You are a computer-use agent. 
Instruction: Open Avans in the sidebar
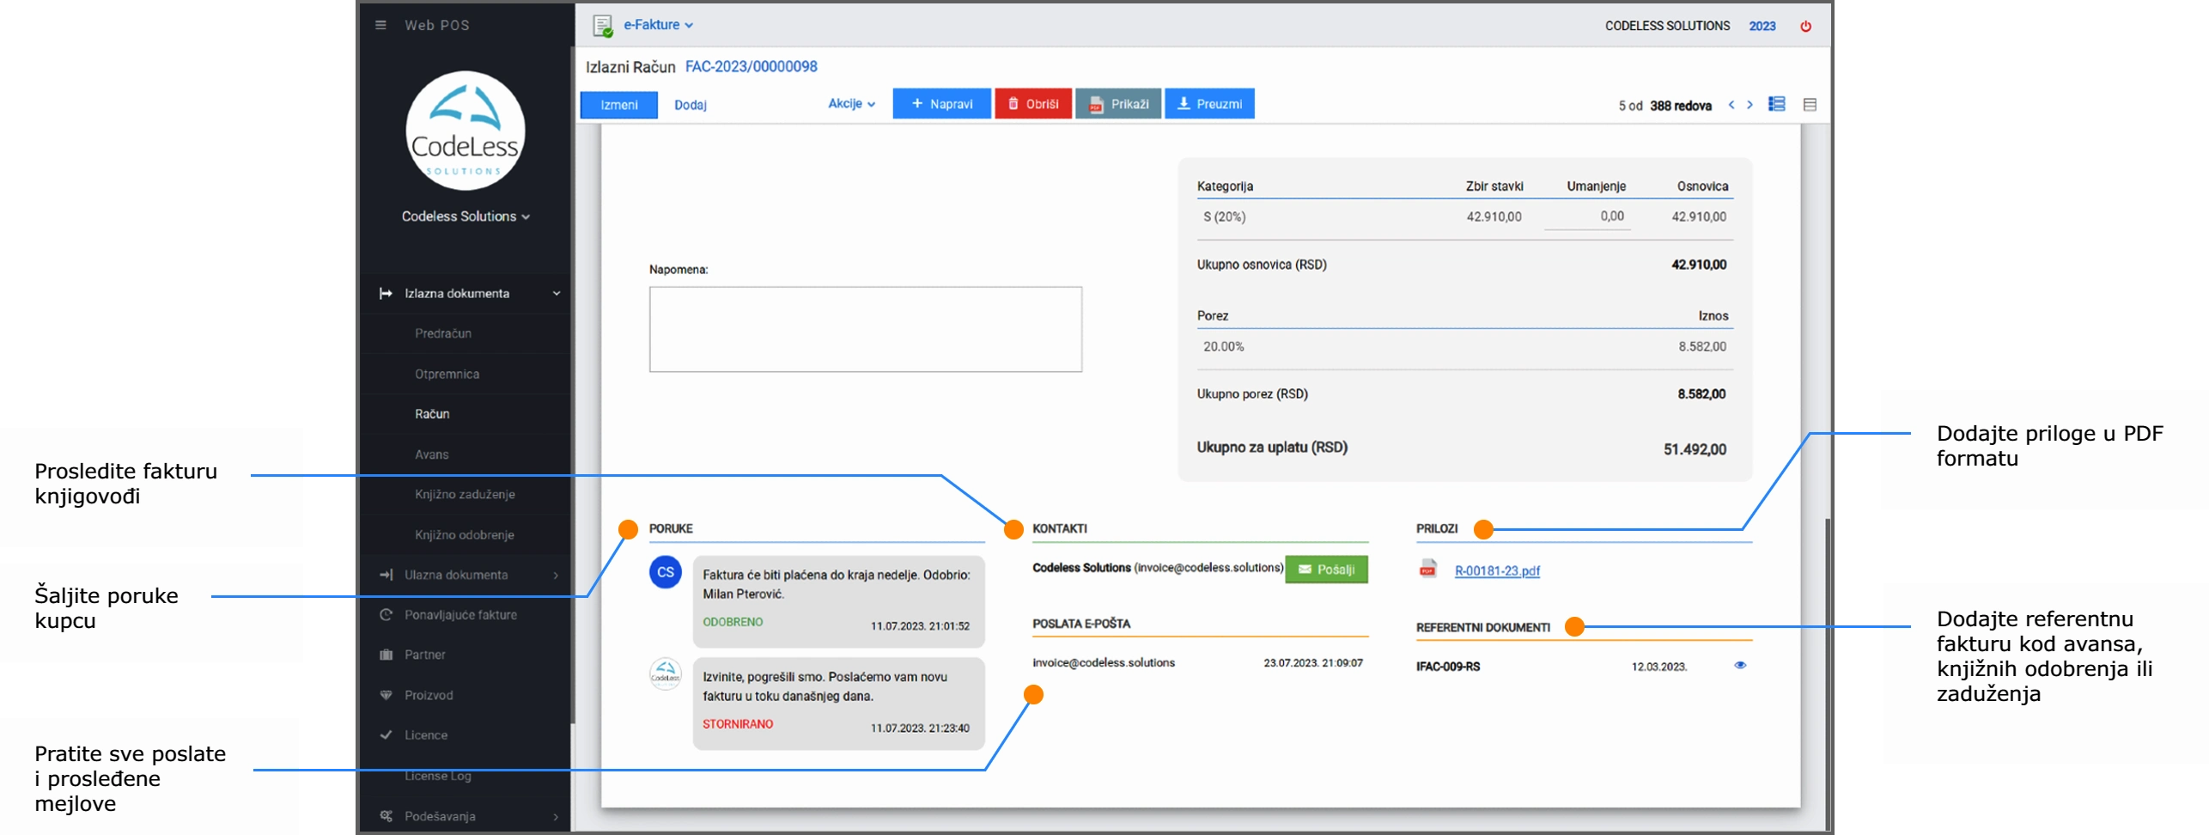pos(431,454)
